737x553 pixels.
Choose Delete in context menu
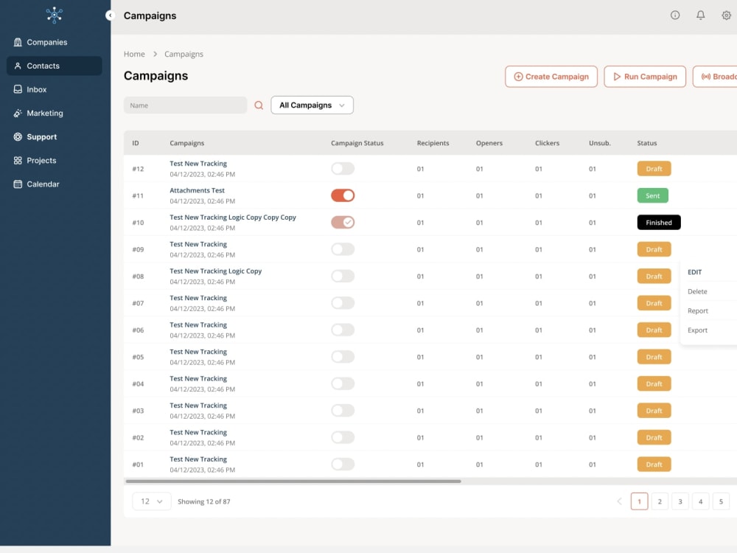point(697,291)
